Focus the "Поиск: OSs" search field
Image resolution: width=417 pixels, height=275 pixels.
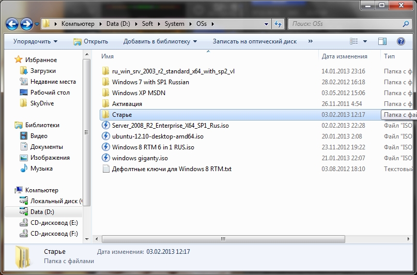click(350, 24)
